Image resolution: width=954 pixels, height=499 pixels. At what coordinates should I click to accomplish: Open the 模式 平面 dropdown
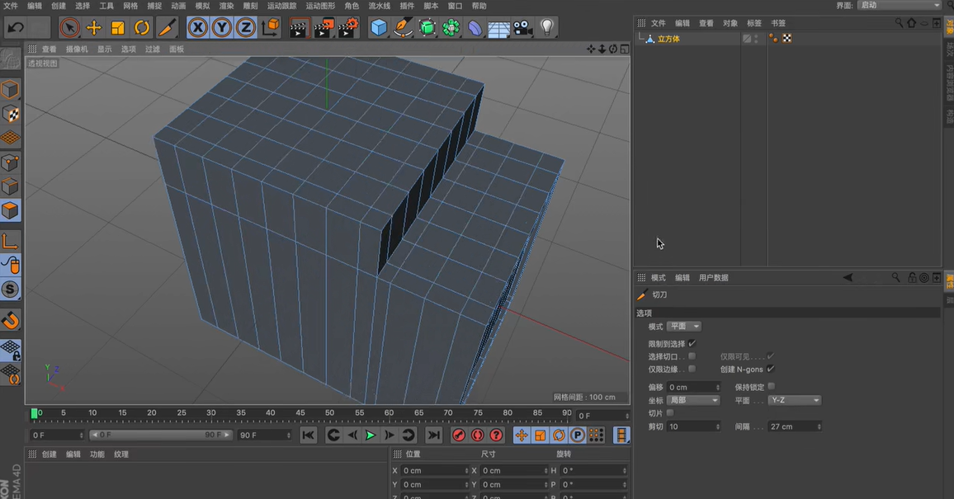pos(683,326)
